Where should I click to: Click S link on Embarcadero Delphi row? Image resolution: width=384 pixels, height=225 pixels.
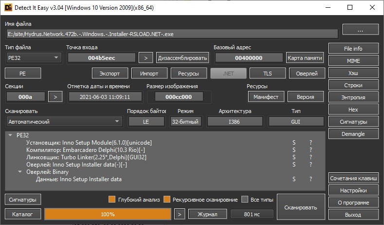pos(294,150)
